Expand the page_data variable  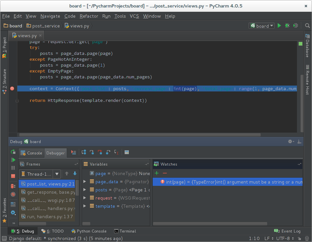pyautogui.click(x=84, y=181)
